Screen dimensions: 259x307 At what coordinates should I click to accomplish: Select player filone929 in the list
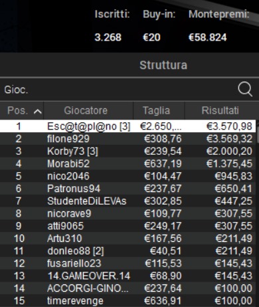(128, 139)
